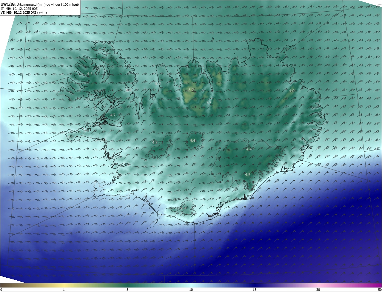Image resolution: width=382 pixels, height=292 pixels.
Task: Click the 8.3 value label
Action: pos(157,83)
